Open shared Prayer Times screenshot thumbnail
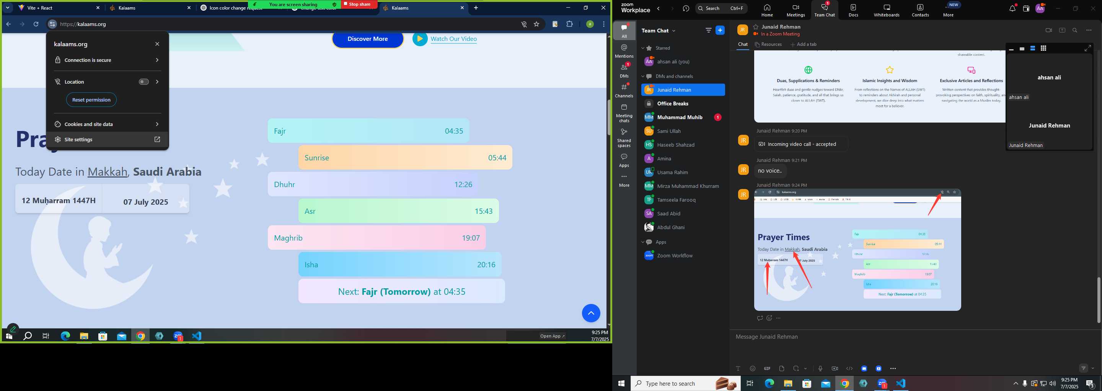Viewport: 1102px width, 391px height. tap(857, 250)
